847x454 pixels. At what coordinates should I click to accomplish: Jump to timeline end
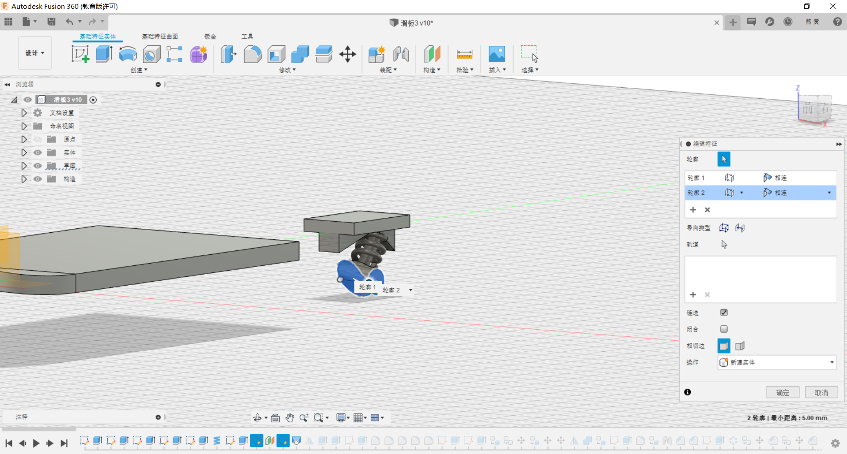coord(64,443)
